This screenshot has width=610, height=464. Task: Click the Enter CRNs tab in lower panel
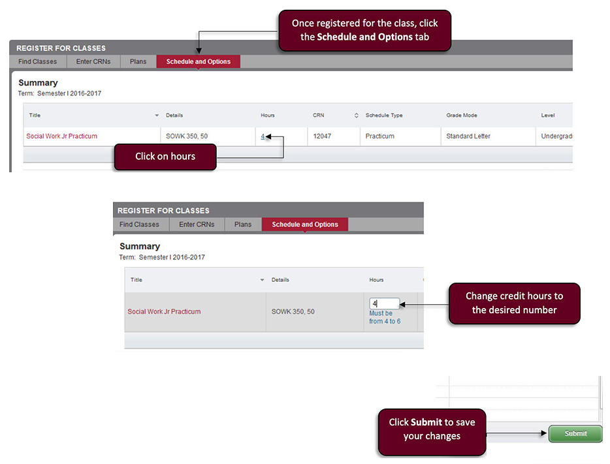pos(197,224)
